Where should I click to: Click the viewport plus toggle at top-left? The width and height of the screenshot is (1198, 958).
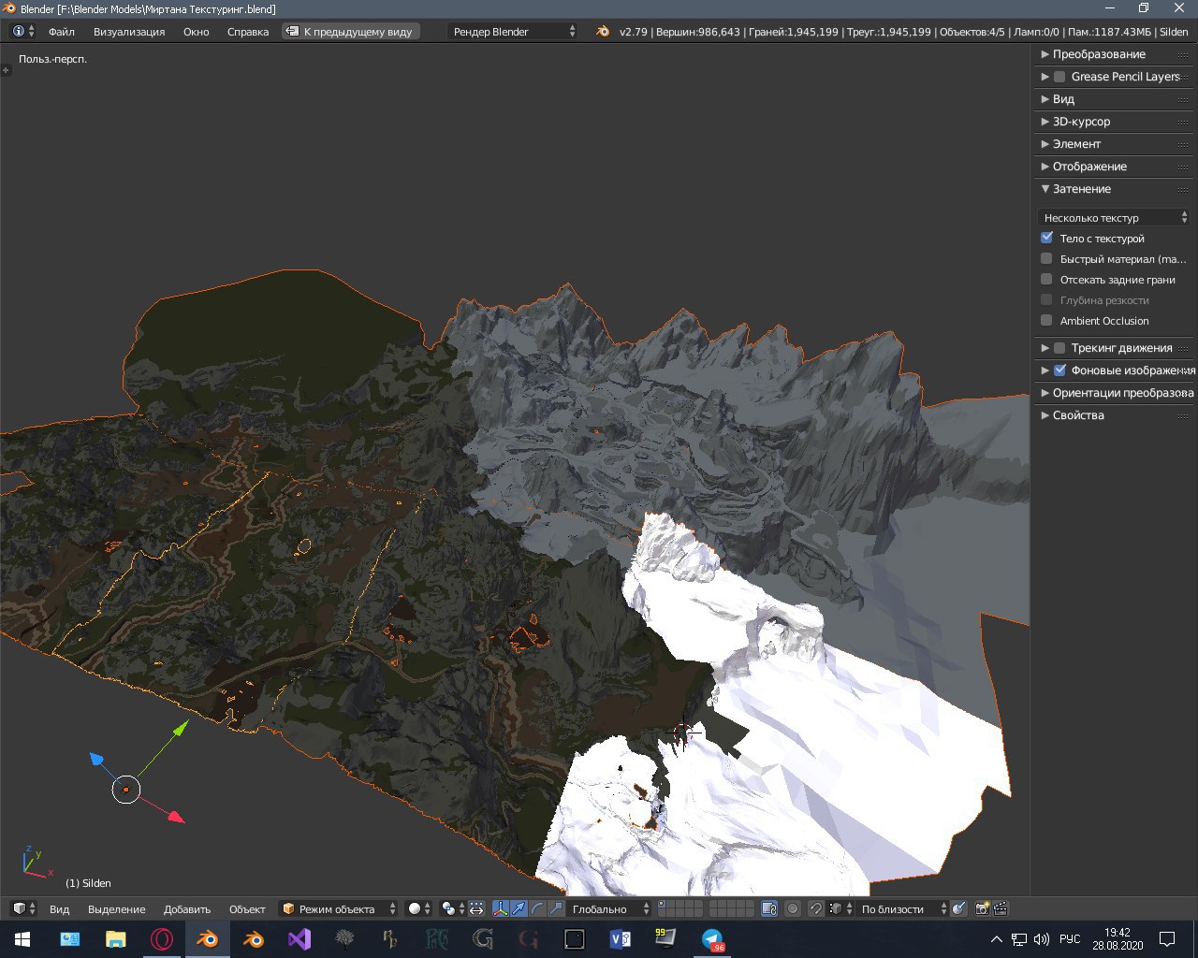point(6,70)
